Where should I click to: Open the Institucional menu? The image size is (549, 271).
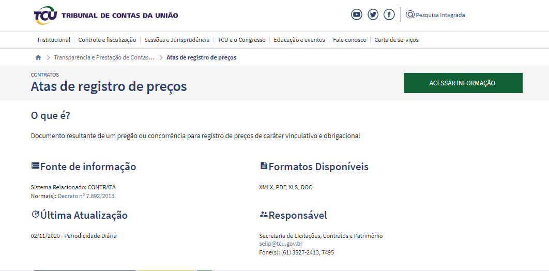54,40
